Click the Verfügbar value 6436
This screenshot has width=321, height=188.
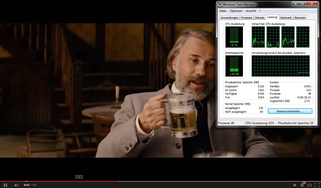coord(261,94)
